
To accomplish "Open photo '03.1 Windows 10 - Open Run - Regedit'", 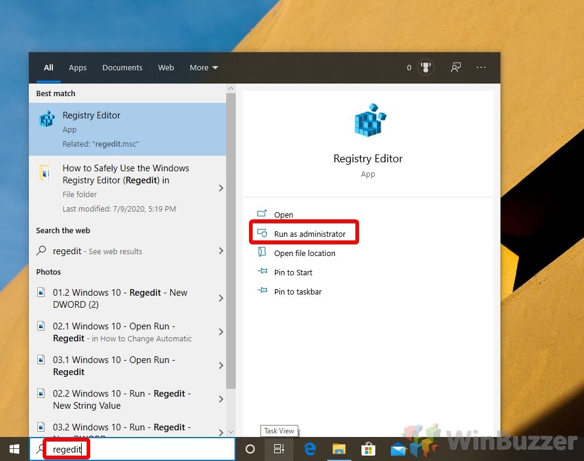I will coord(128,366).
